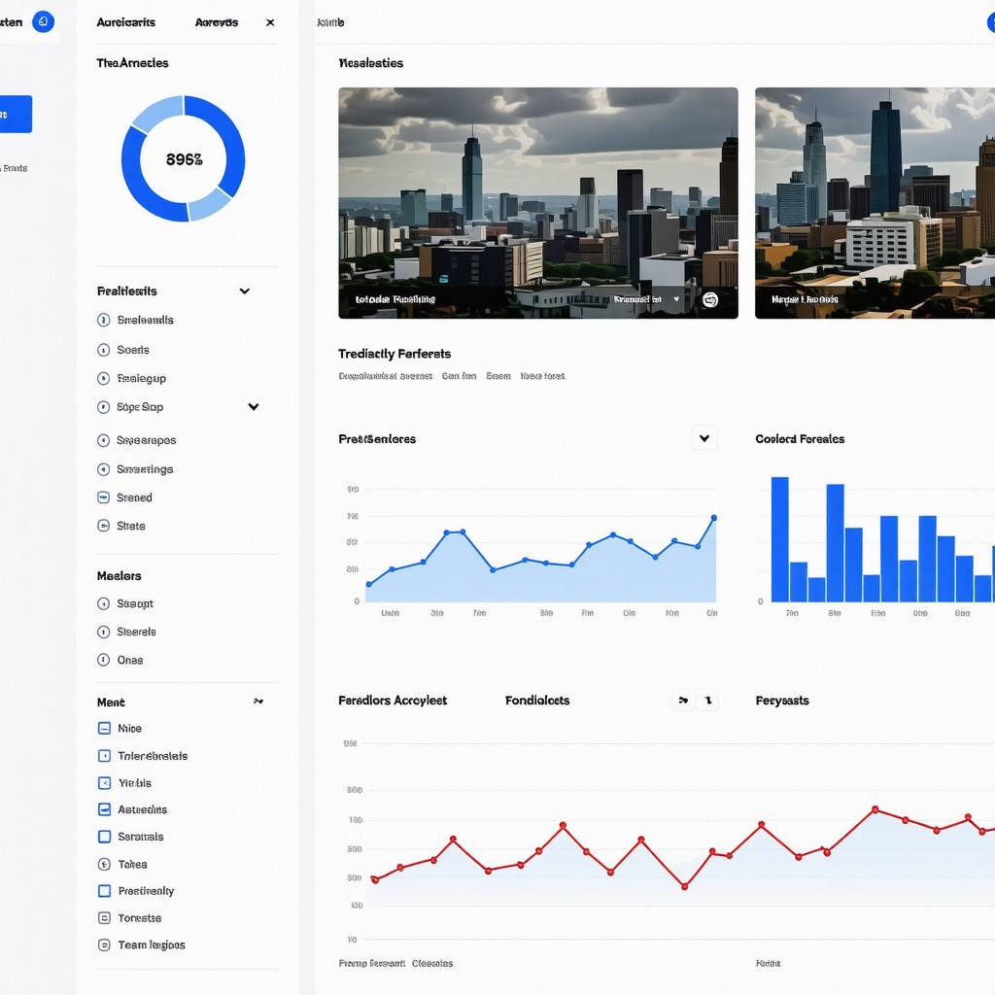The height and width of the screenshot is (995, 995).
Task: Click the left arrow button above red chart
Action: (683, 700)
